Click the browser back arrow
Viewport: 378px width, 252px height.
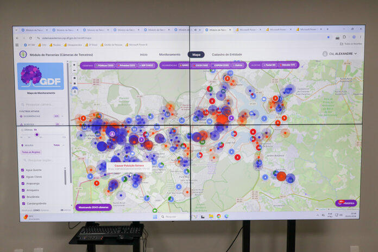pyautogui.click(x=17, y=38)
